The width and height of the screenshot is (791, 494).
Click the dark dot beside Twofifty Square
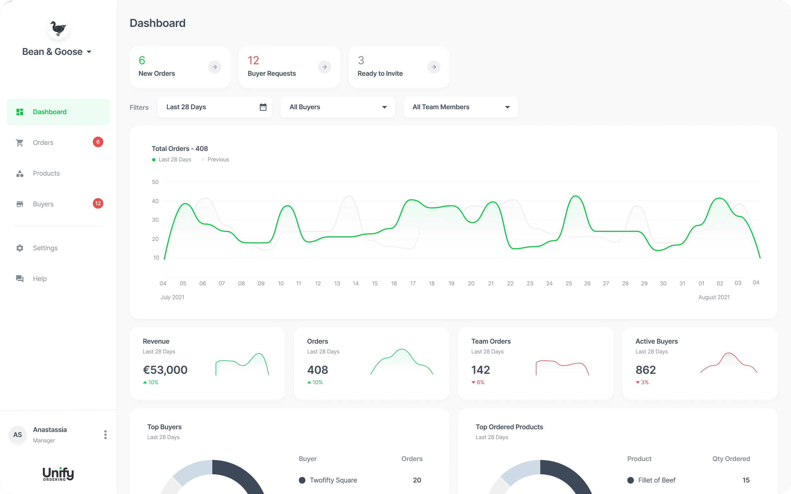click(302, 480)
